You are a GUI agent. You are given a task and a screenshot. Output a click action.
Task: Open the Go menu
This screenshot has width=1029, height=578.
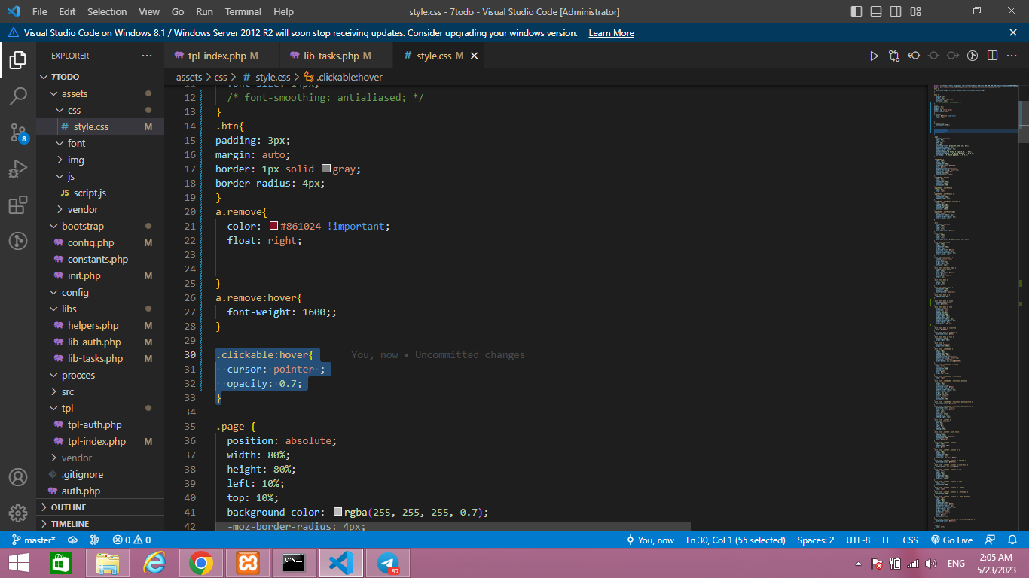click(x=178, y=11)
